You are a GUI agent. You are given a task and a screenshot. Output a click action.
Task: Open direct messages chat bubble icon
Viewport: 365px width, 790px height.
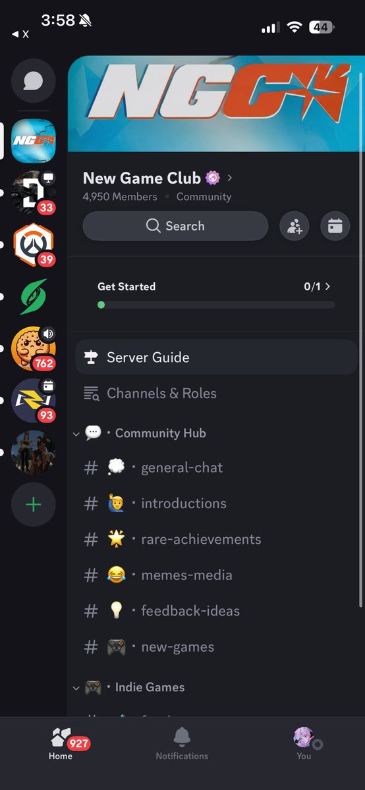tap(34, 81)
